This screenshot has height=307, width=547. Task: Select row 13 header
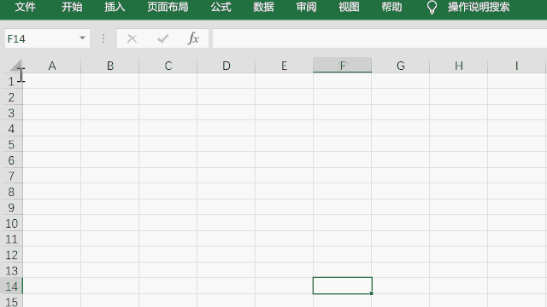pos(11,270)
